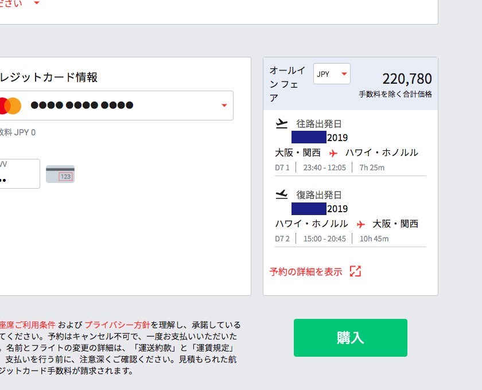Viewport: 482px width, 390px height.
Task: Click the 復路出発日 label
Action: [319, 195]
